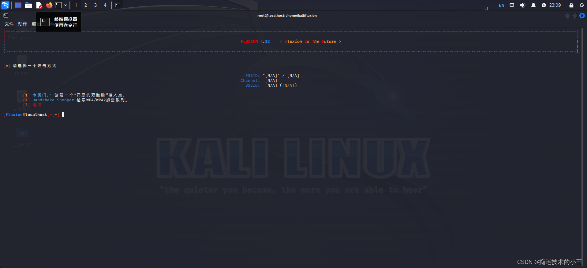Viewport: 587px width, 268px height.
Task: Click the fluxion@localhost prompt text
Action: (26, 115)
